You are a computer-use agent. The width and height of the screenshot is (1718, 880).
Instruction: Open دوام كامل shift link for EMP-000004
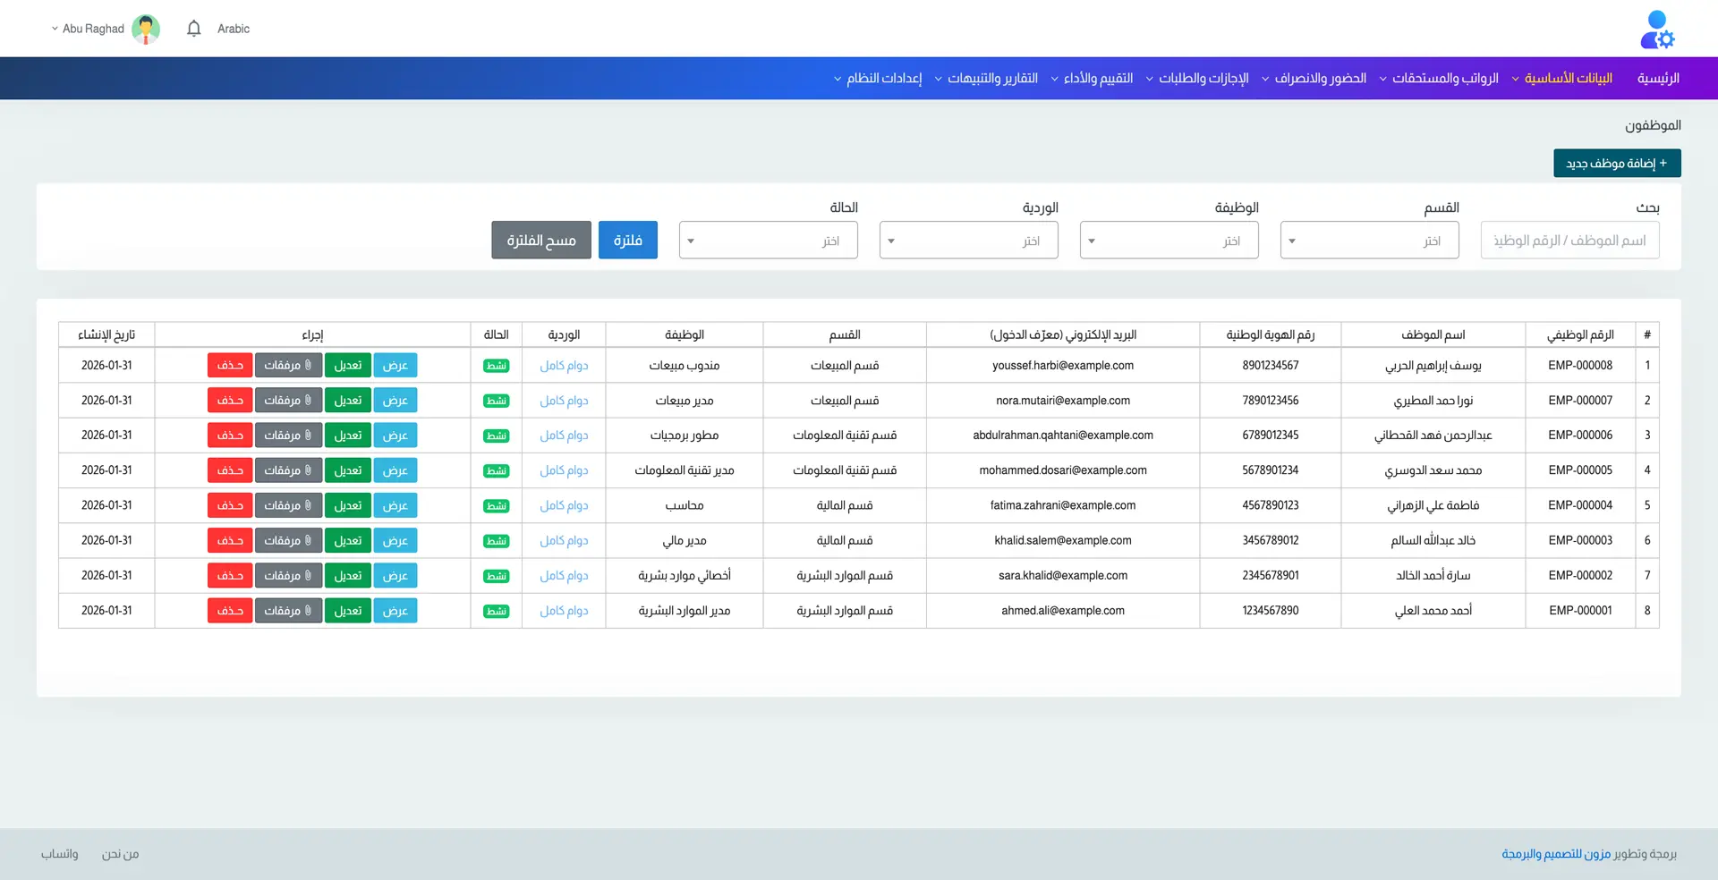click(564, 505)
